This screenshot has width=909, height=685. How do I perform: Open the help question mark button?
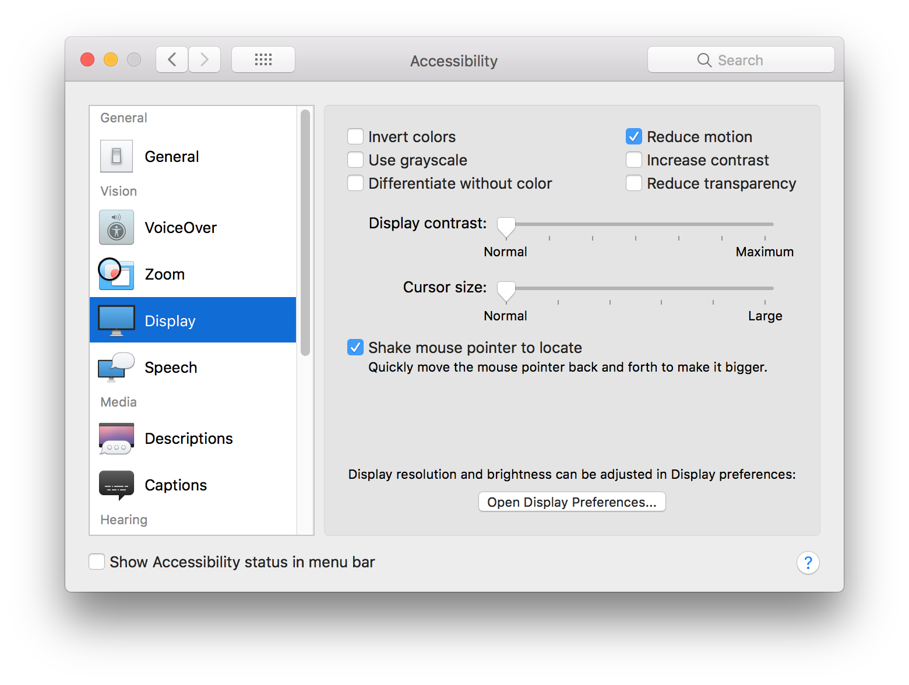coord(808,563)
